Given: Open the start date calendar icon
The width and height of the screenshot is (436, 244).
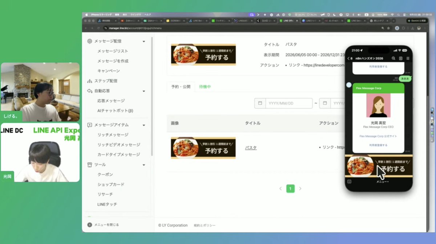Looking at the screenshot, I should [260, 103].
